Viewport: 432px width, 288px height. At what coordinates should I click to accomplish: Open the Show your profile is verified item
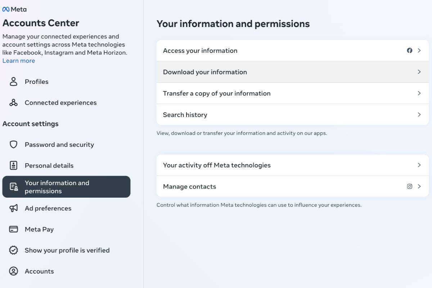67,250
